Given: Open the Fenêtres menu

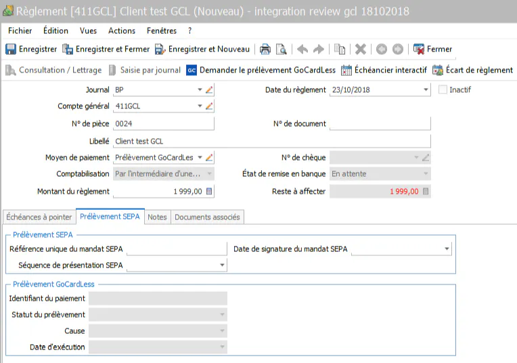Looking at the screenshot, I should pos(162,30).
